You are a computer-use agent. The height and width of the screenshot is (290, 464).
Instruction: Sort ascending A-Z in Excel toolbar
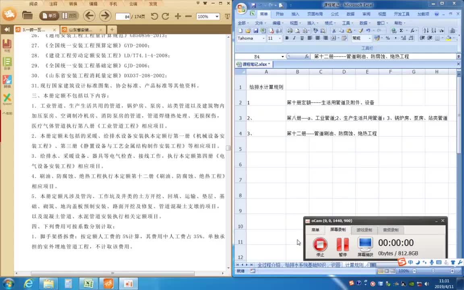pyautogui.click(x=426, y=31)
